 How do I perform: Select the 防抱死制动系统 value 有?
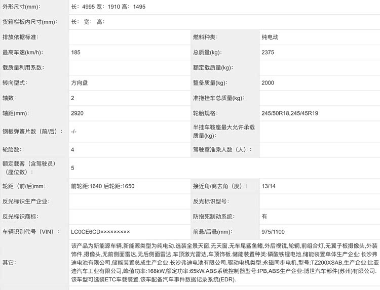coord(264,216)
